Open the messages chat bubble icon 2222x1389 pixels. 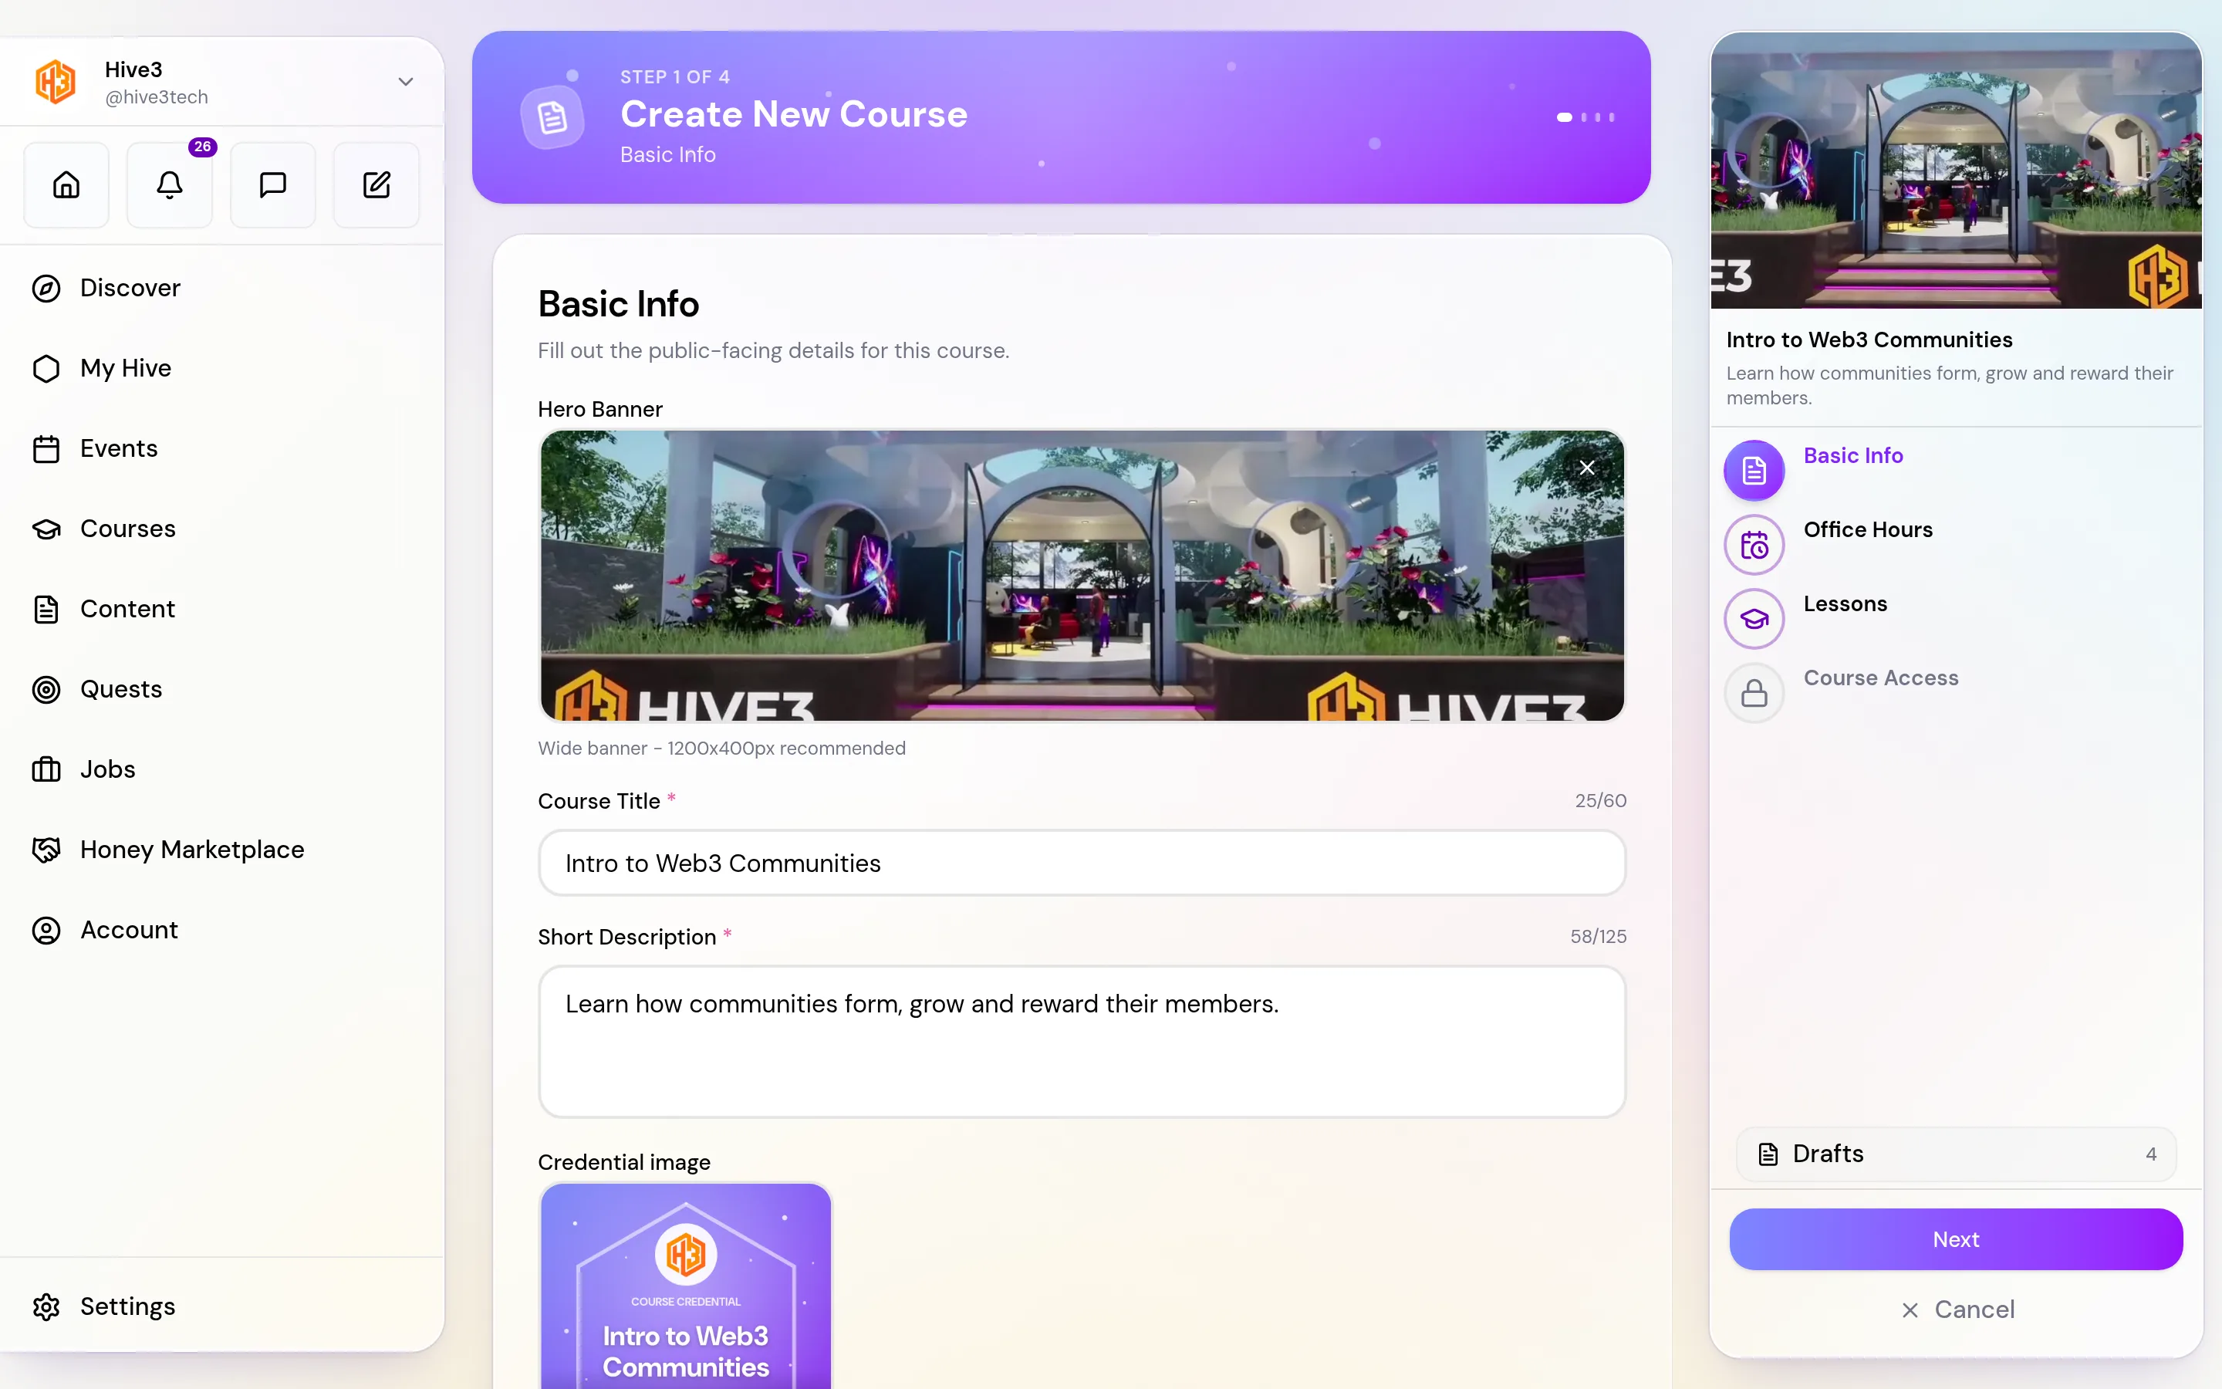coord(272,184)
